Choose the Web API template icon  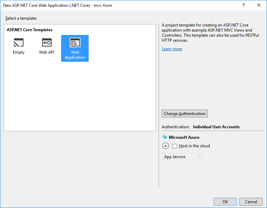47,43
